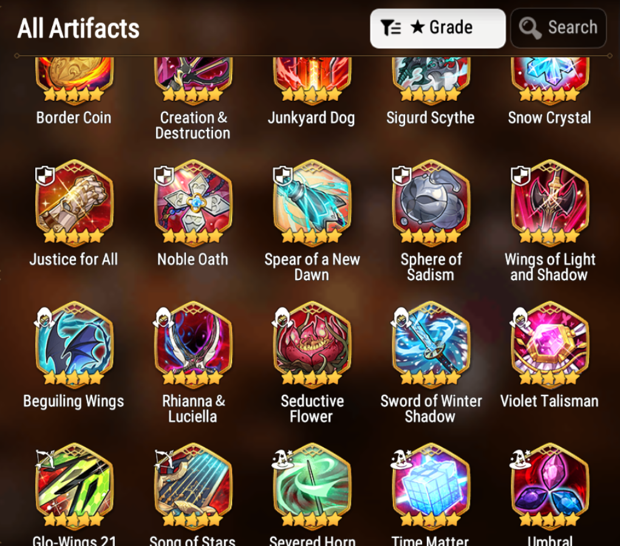Choose the Seductive Flower artifact

click(x=312, y=344)
